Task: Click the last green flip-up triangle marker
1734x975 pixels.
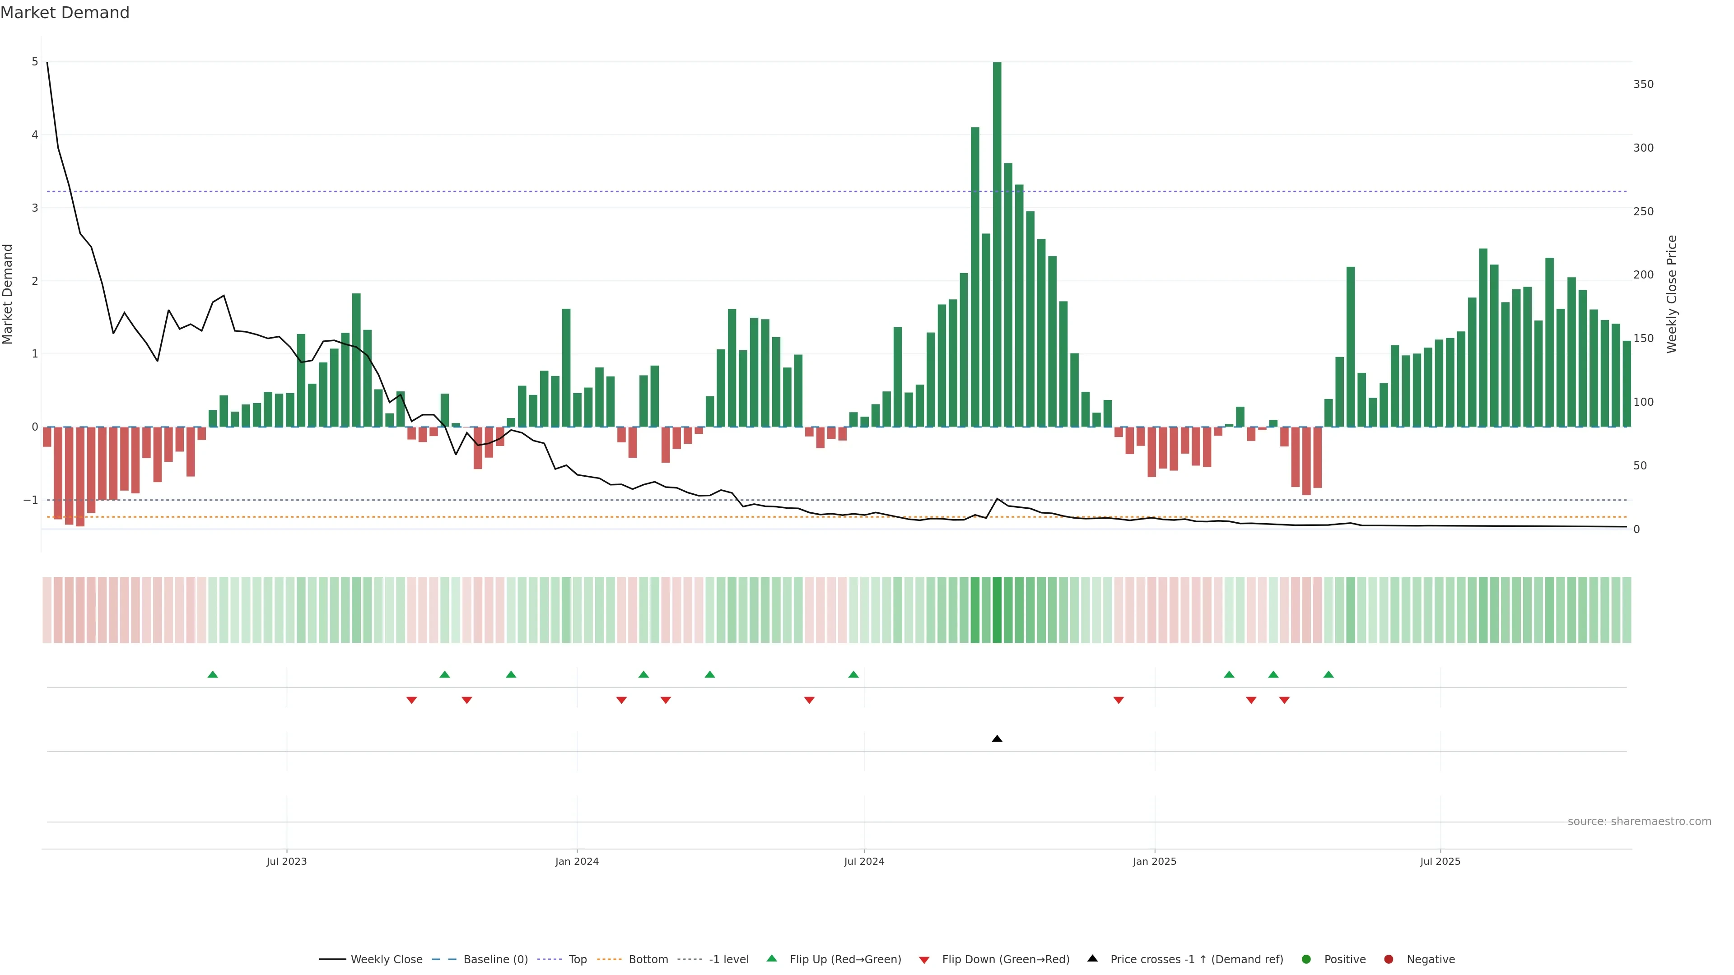Action: tap(1328, 674)
